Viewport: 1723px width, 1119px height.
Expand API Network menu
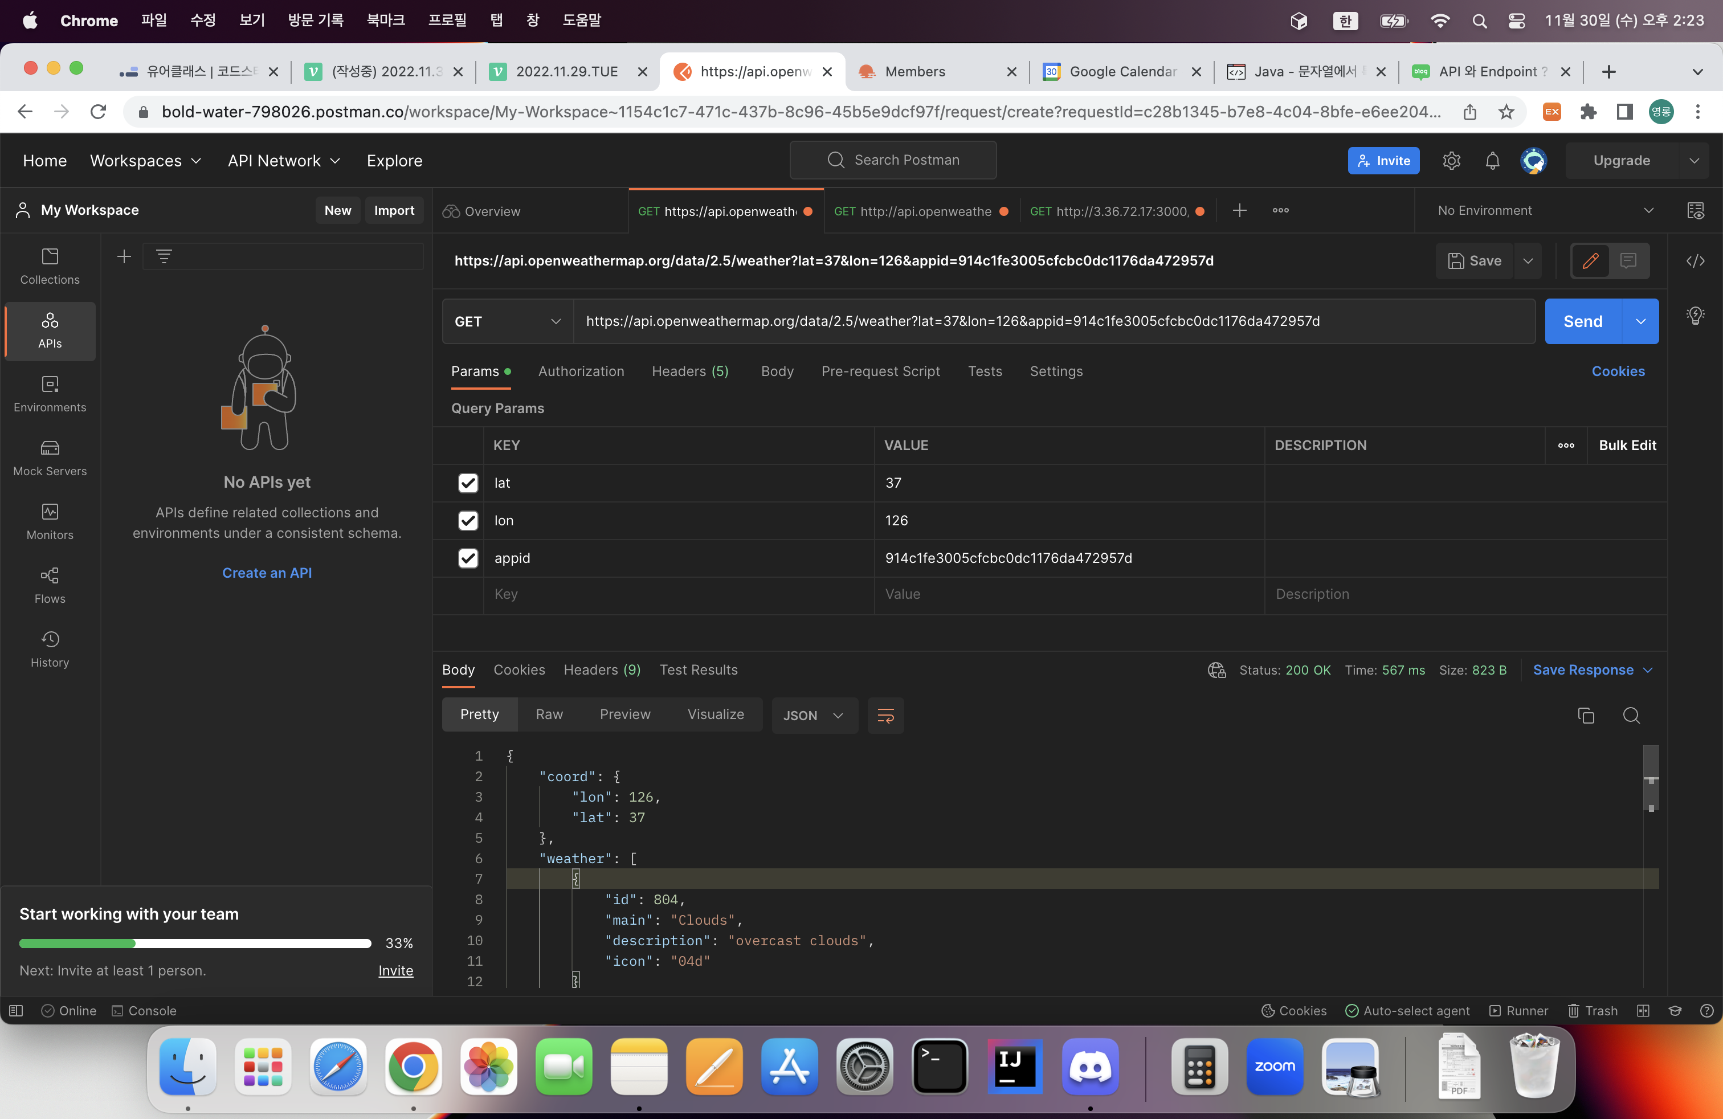coord(284,161)
